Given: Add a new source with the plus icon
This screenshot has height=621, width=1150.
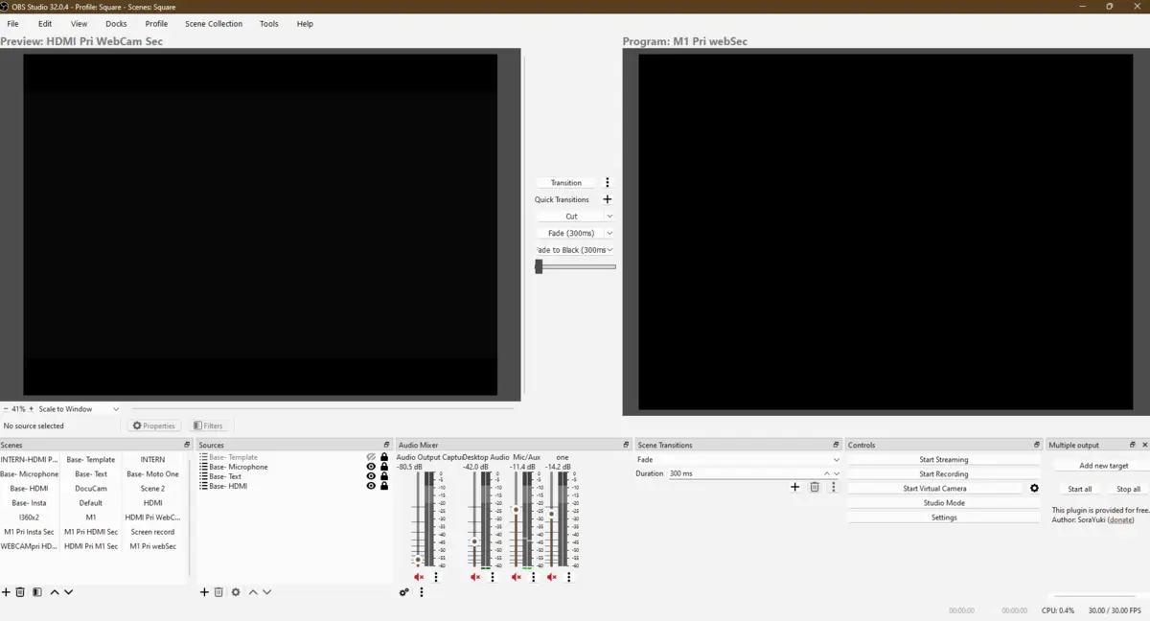Looking at the screenshot, I should (x=204, y=592).
